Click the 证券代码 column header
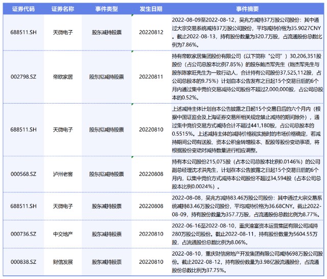This screenshot has width=327, height=279. coord(24,9)
